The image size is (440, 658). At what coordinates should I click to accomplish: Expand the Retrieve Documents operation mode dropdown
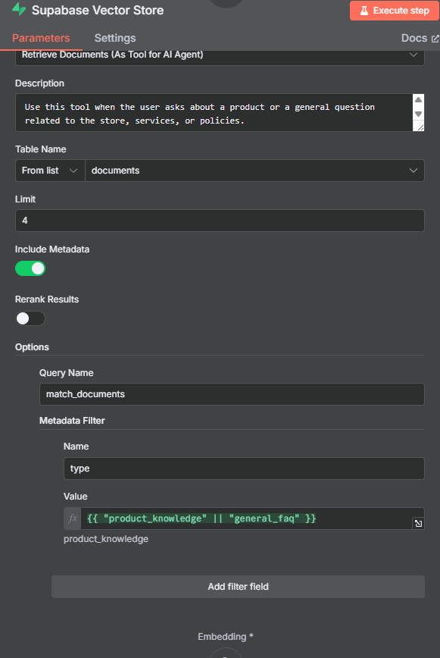tap(220, 55)
